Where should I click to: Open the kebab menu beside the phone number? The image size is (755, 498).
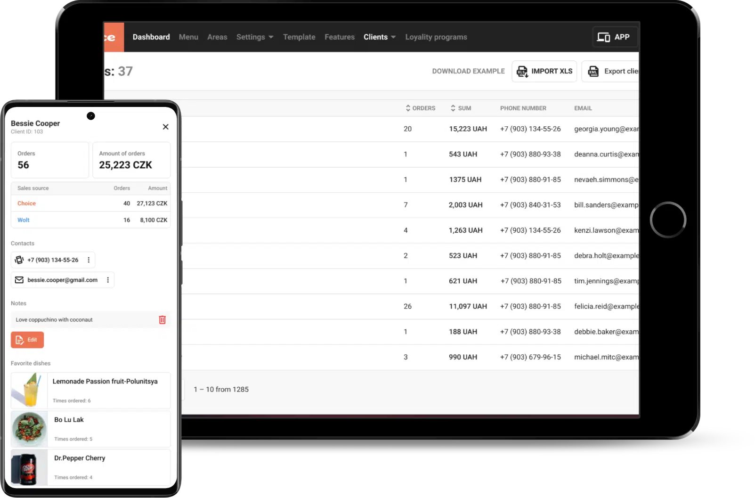point(89,260)
